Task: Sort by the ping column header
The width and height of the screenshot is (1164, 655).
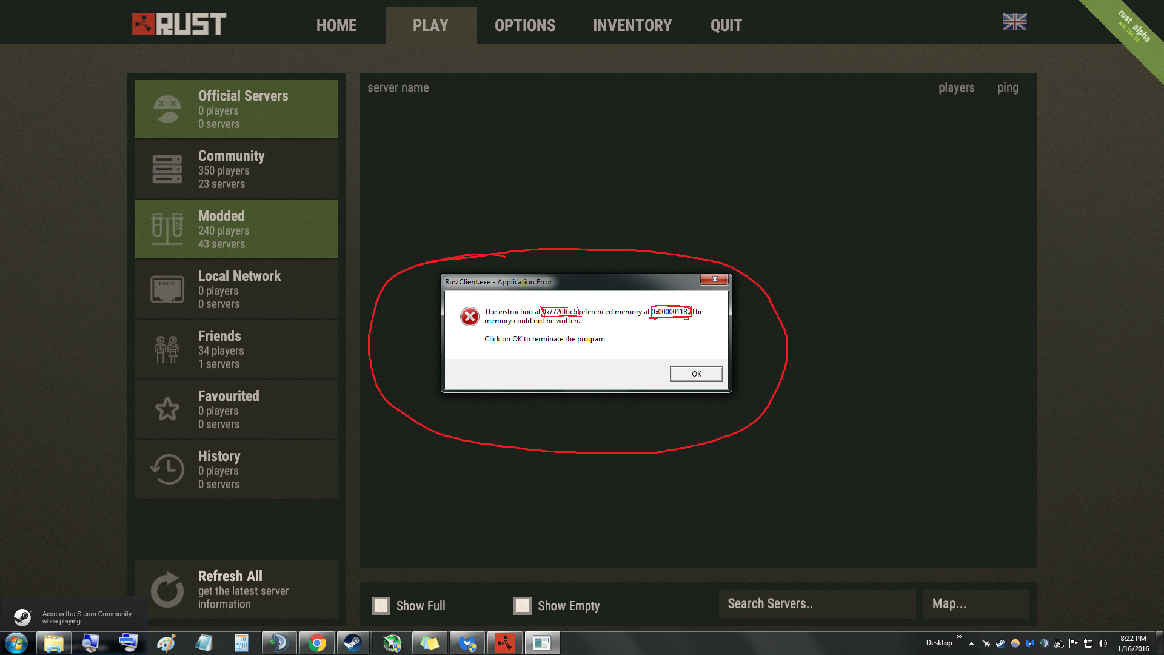Action: pyautogui.click(x=1008, y=88)
